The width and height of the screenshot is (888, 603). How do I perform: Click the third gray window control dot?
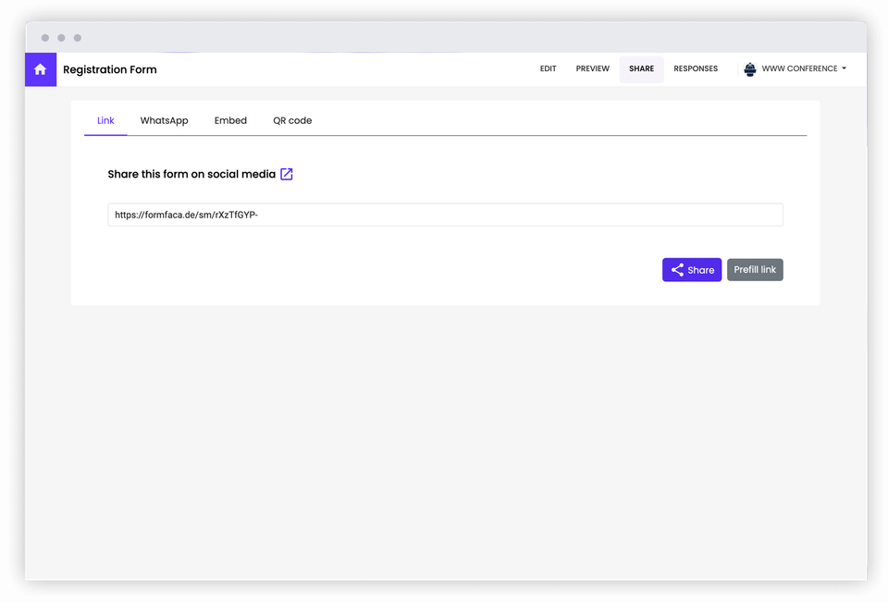tap(78, 38)
